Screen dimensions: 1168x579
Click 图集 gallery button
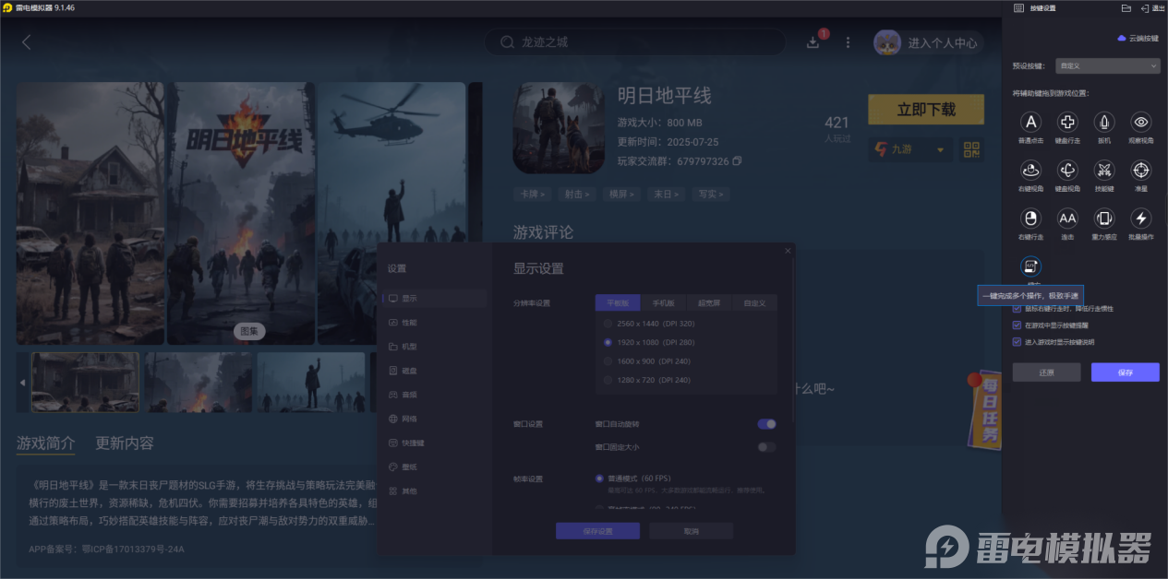[x=249, y=331]
